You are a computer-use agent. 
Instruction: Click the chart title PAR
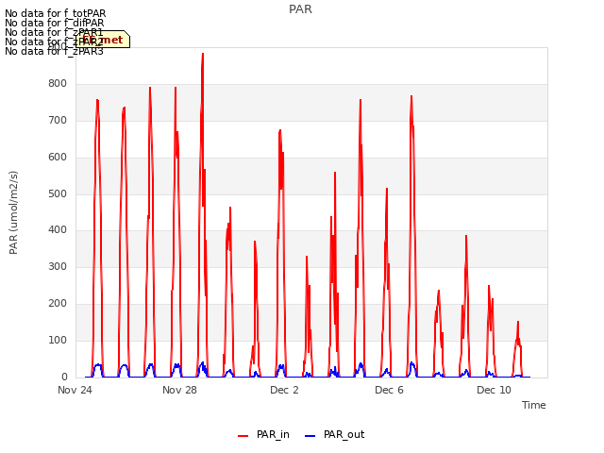click(x=300, y=9)
